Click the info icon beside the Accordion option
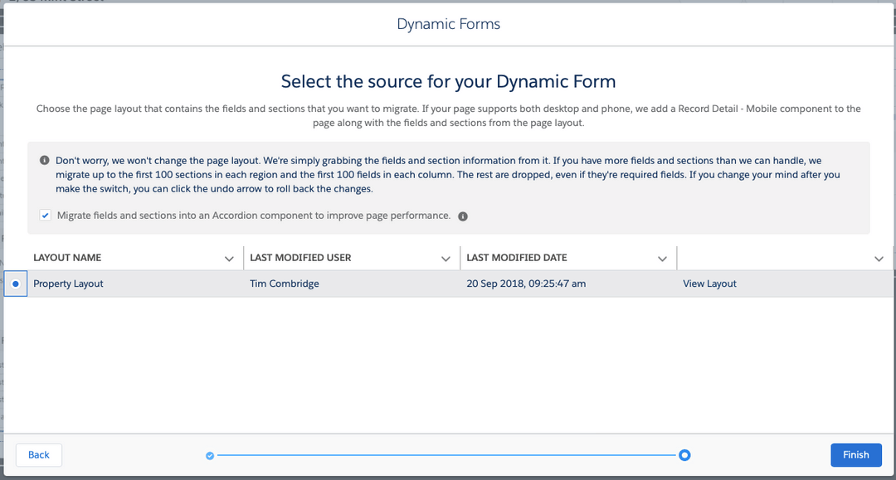The height and width of the screenshot is (480, 896). (463, 216)
